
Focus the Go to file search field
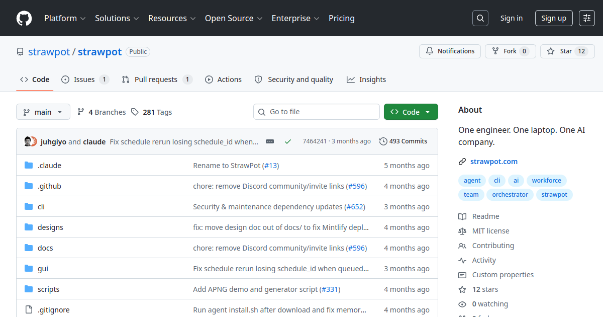click(317, 112)
